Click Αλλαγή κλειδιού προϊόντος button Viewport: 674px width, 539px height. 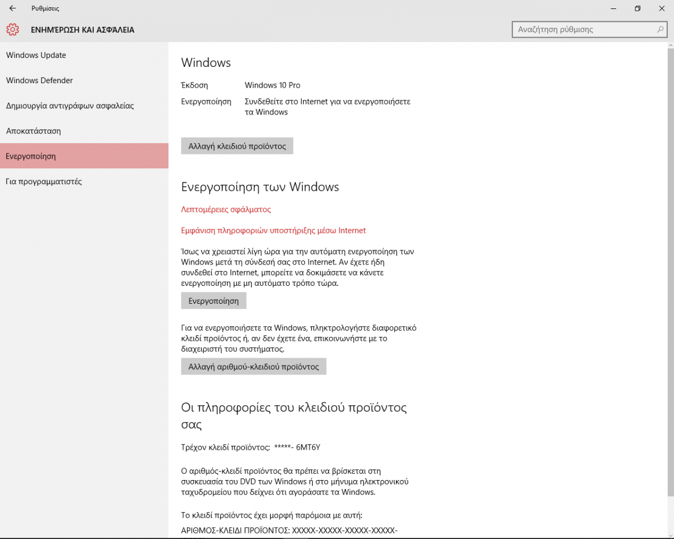coord(237,146)
